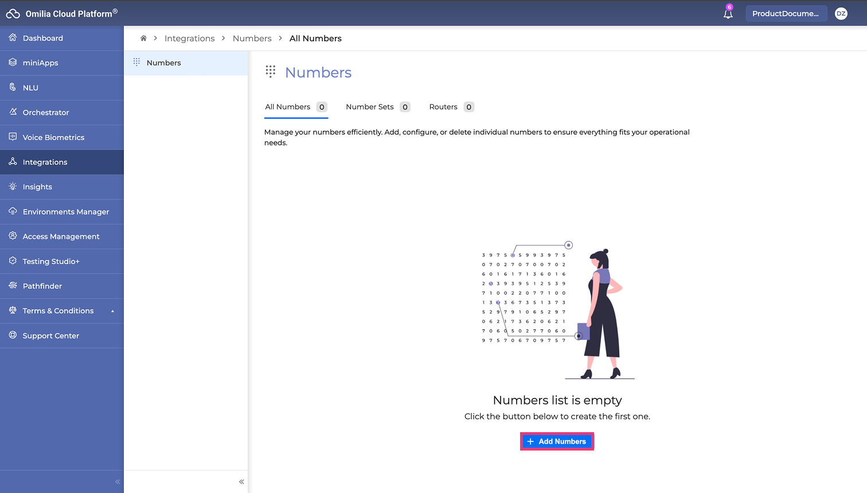The image size is (867, 493).
Task: Select Voice Biometrics in sidebar
Action: point(53,137)
